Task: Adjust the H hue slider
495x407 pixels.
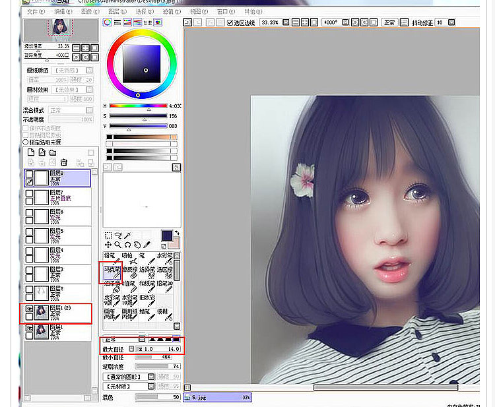Action: click(139, 106)
